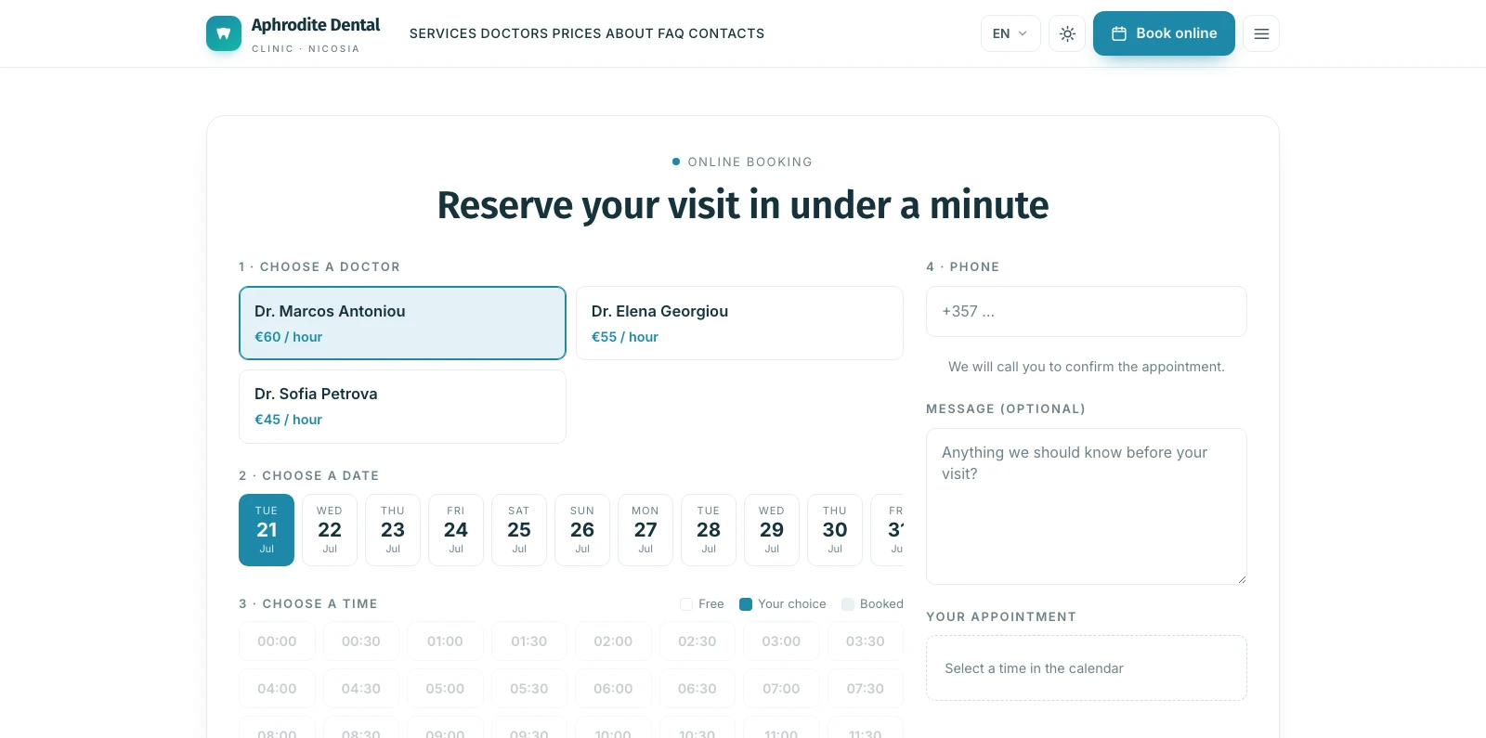The image size is (1486, 738).
Task: Click the Your choice legend swatch
Action: pyautogui.click(x=746, y=604)
